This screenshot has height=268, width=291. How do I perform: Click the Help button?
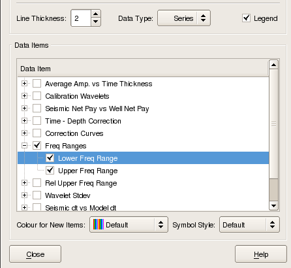[261, 254]
